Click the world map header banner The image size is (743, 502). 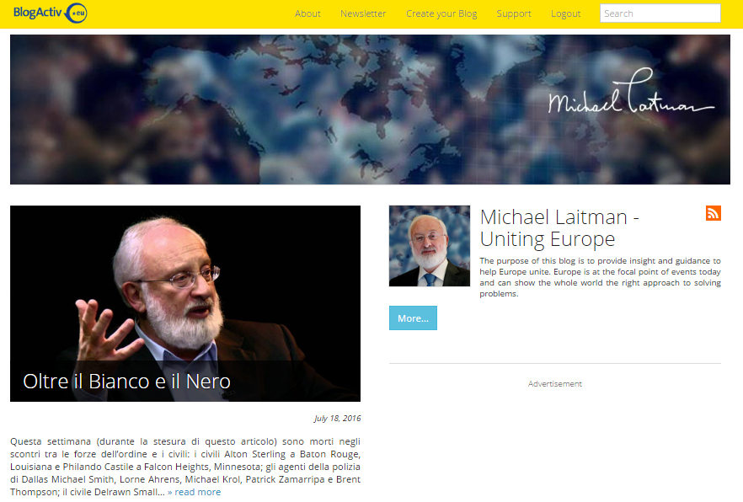[x=370, y=109]
